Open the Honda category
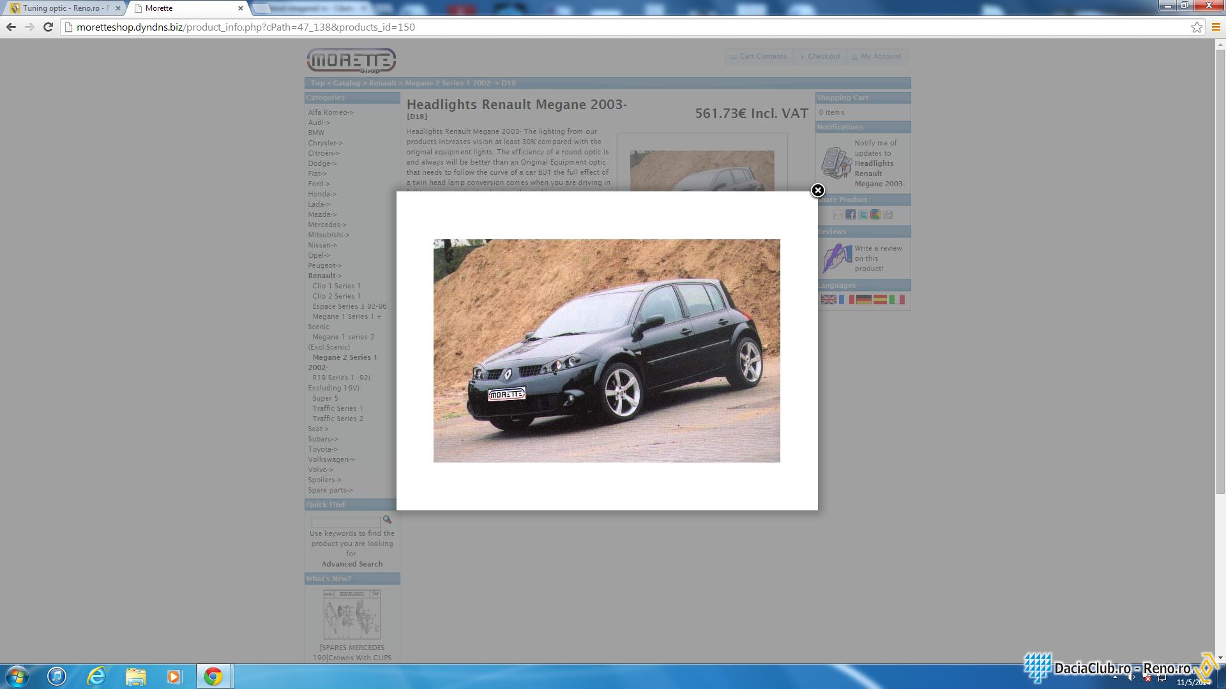This screenshot has width=1226, height=689. 322,194
